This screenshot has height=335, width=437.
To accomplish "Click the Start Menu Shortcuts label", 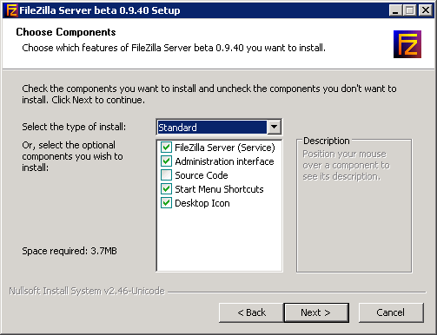I will point(219,189).
